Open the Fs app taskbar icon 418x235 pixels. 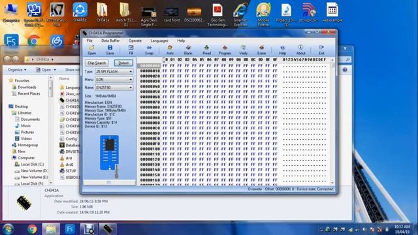(70, 229)
